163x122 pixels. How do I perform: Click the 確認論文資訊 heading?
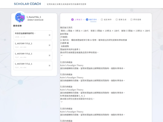(66, 28)
